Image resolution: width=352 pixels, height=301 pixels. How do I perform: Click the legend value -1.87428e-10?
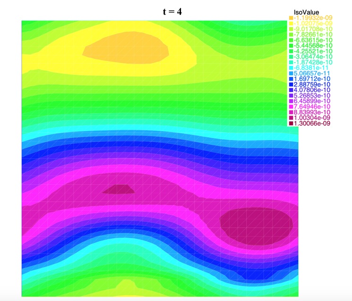pos(313,62)
